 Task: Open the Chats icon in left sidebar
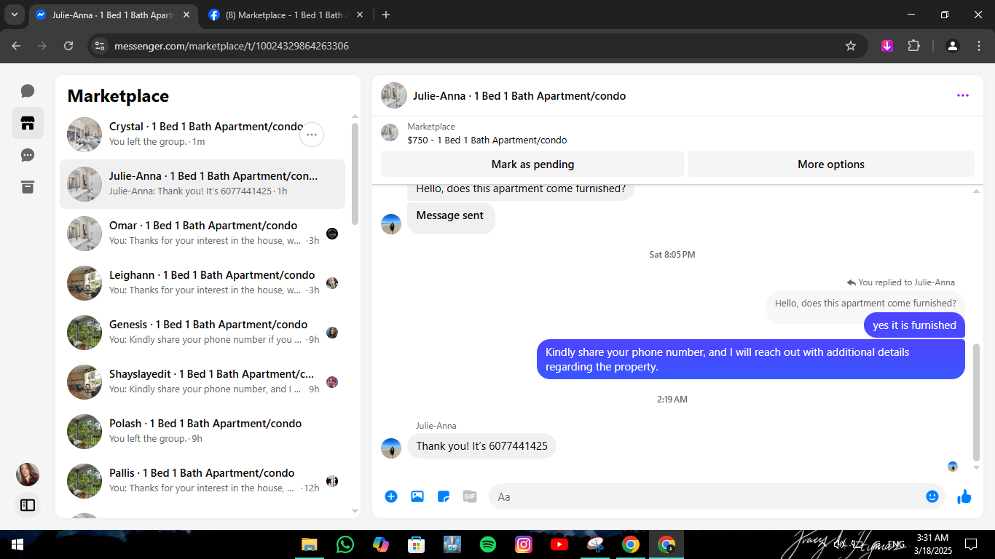click(28, 91)
